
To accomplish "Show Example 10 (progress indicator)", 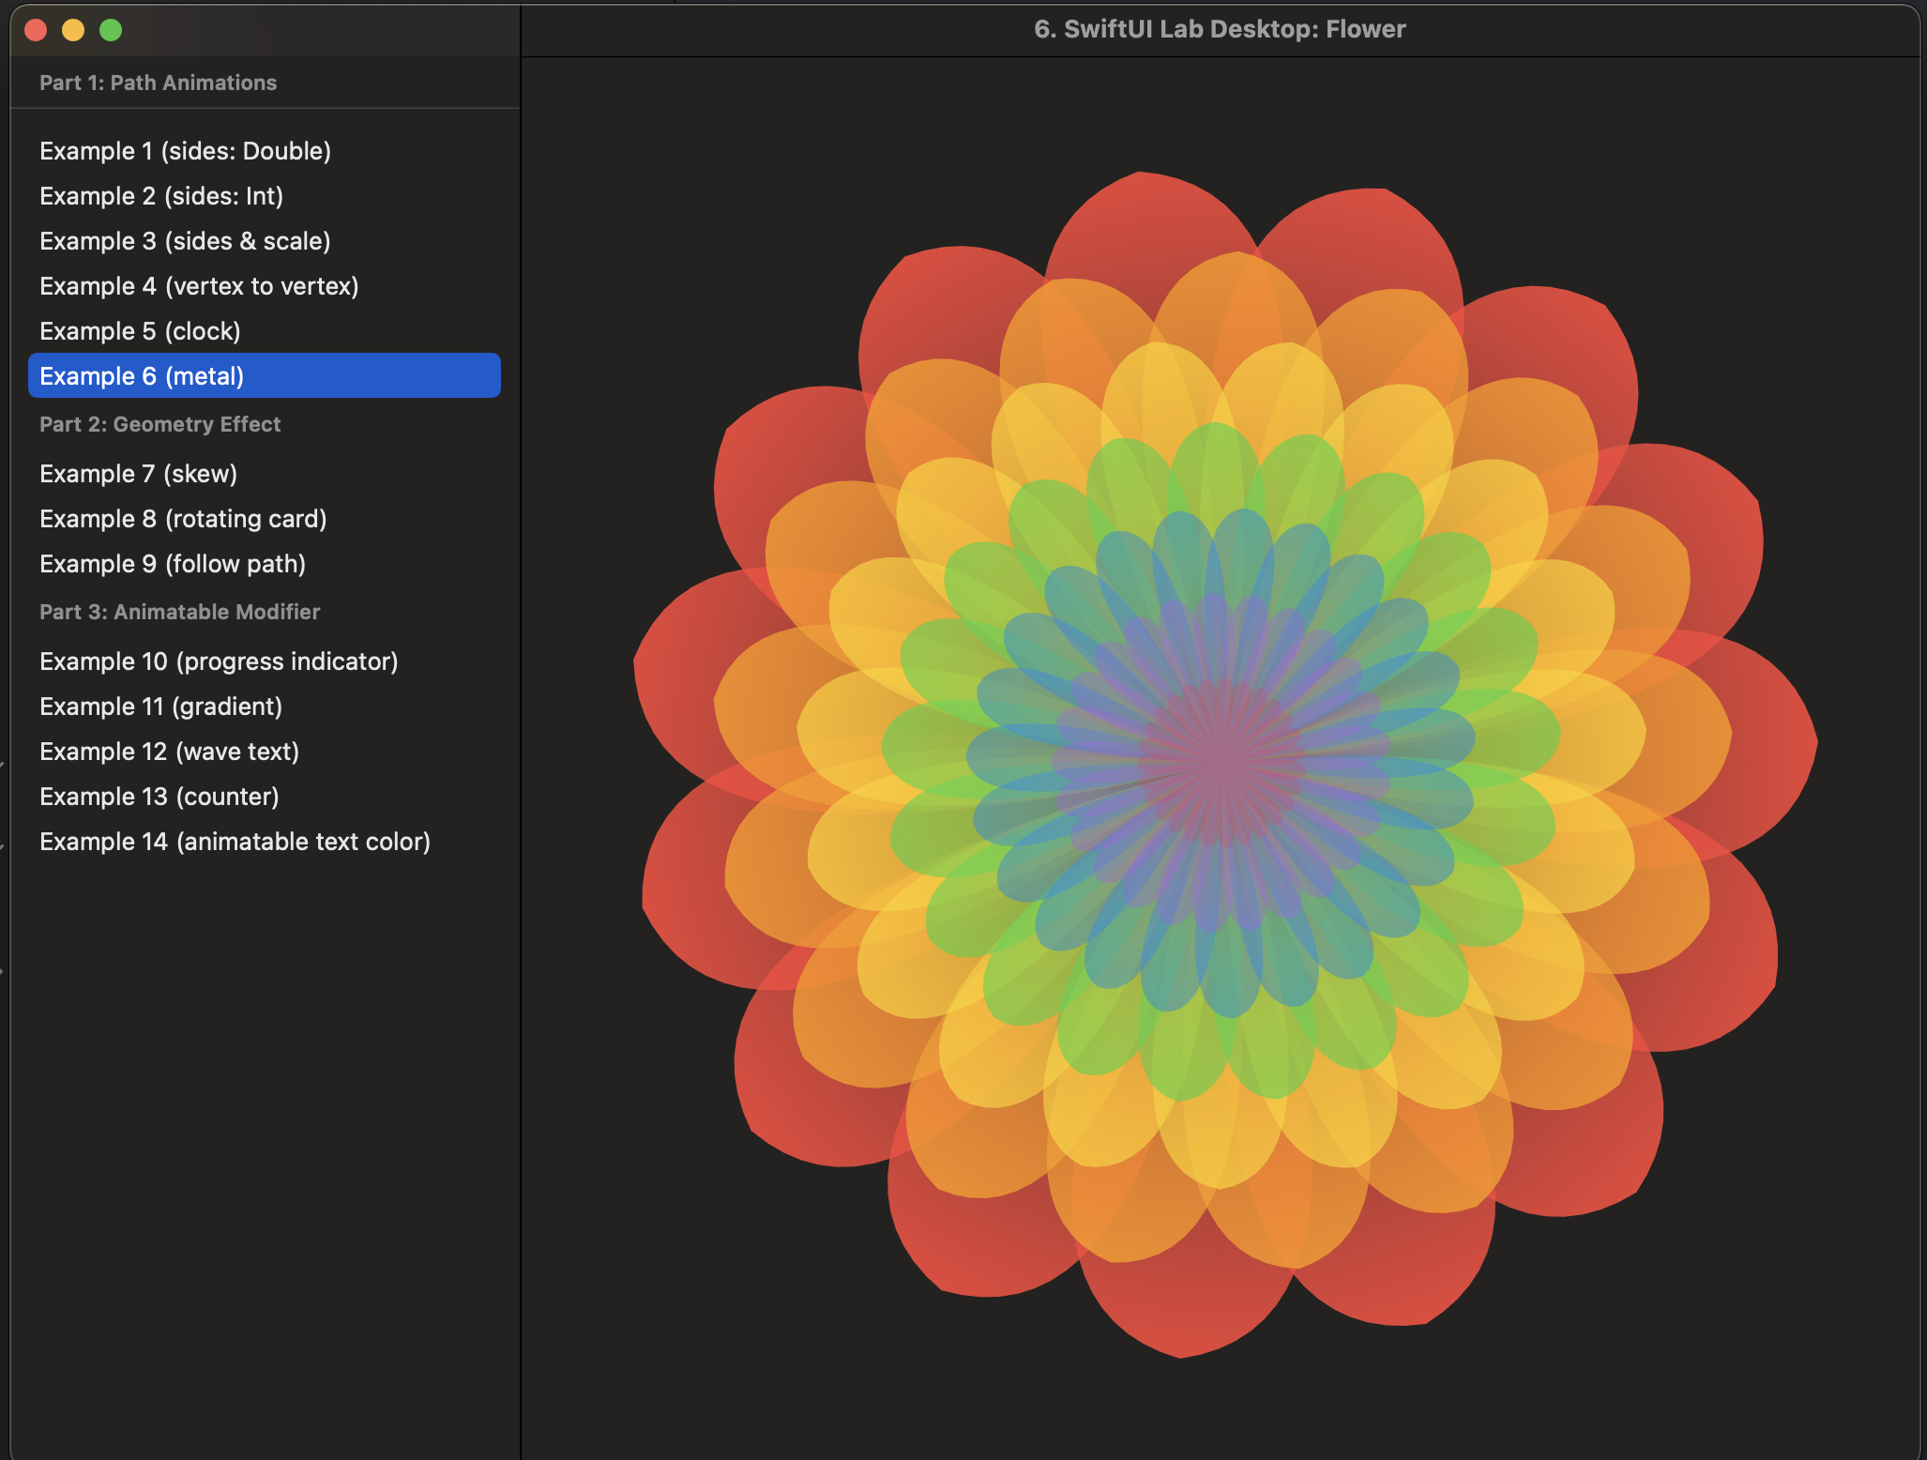I will click(219, 662).
